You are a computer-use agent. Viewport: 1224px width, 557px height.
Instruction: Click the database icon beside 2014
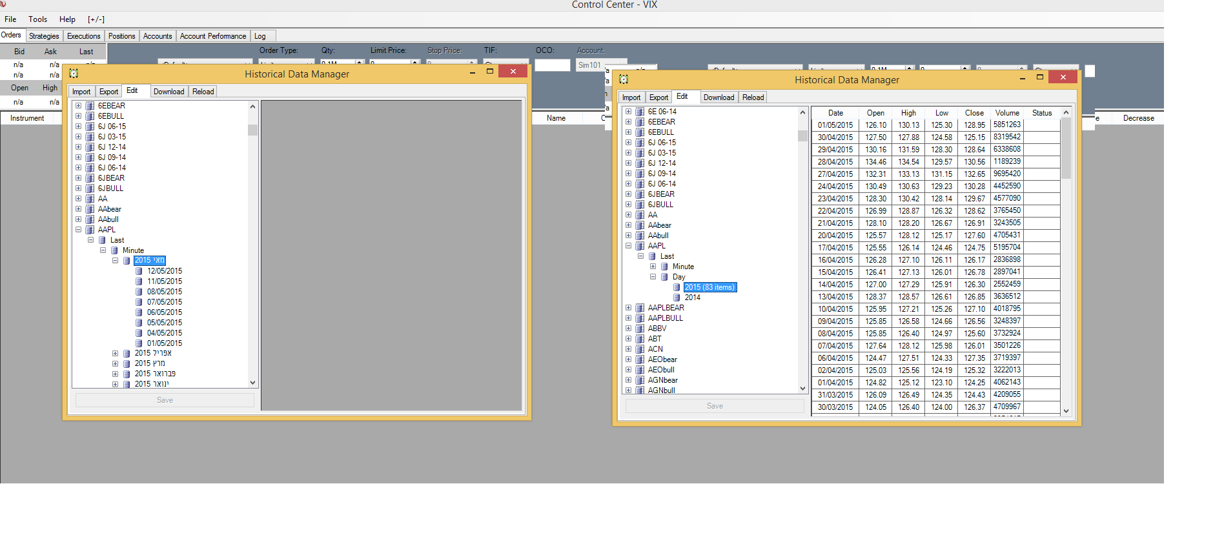point(677,298)
